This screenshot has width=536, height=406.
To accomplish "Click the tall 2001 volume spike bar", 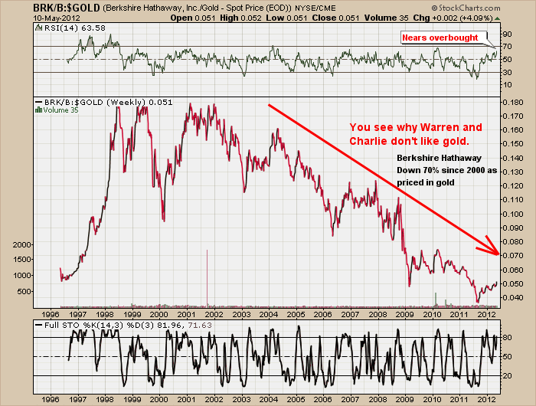I will [x=208, y=278].
